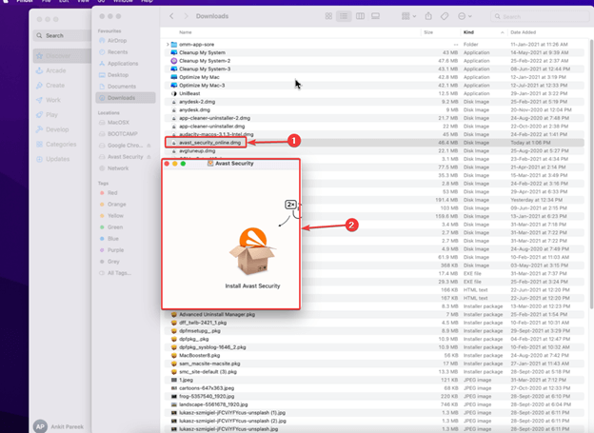The image size is (594, 433).
Task: Click the App Store search field
Action: pos(63,35)
